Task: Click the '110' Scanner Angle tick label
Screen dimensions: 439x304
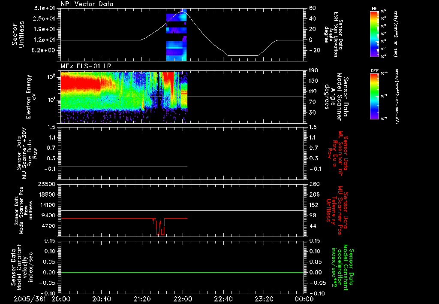Action: pyautogui.click(x=314, y=91)
